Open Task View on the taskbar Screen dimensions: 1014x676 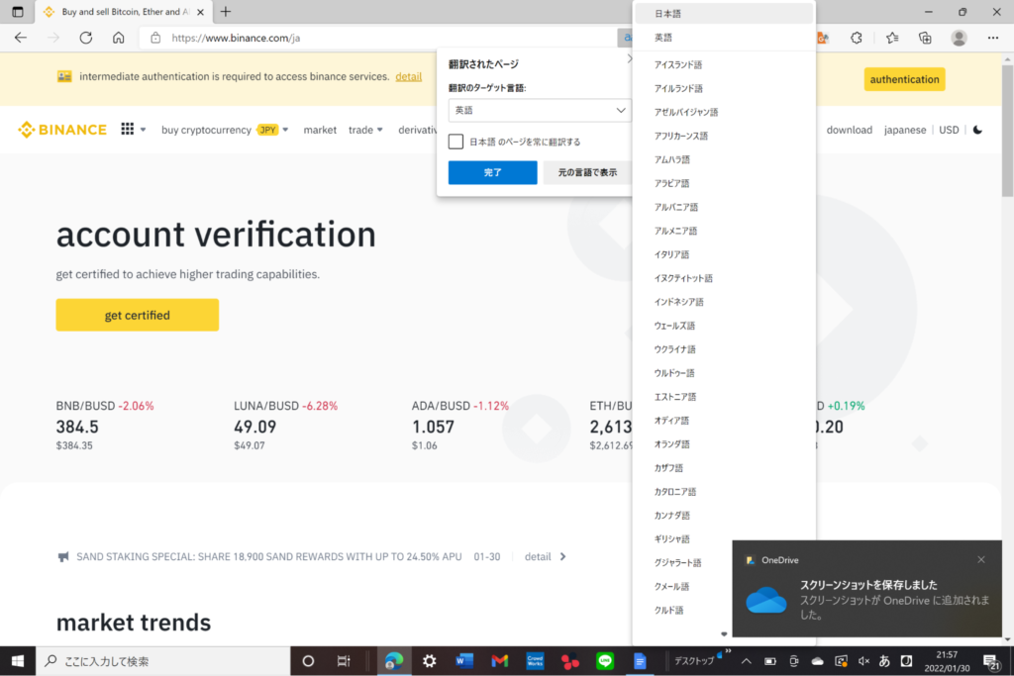coord(344,661)
